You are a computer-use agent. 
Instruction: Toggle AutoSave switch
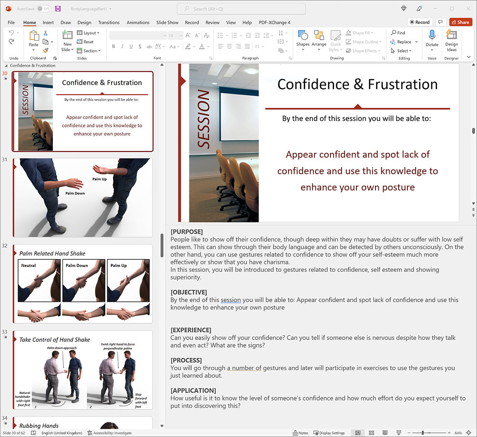point(43,9)
